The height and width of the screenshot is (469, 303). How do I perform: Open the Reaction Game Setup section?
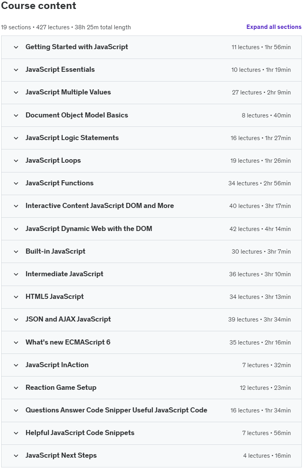151,388
